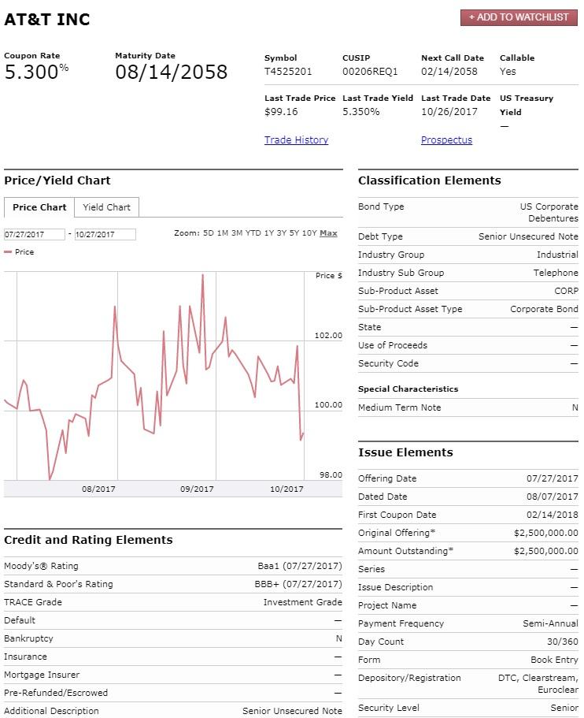The image size is (584, 718).
Task: Set chart zoom to 1M
Action: [x=222, y=233]
